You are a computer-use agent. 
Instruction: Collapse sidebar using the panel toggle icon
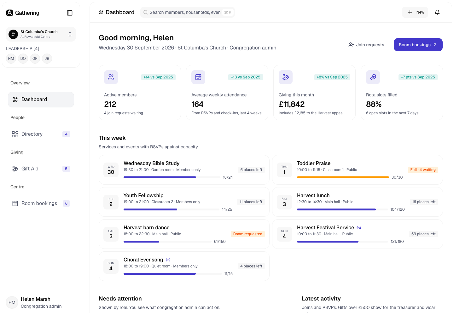(70, 13)
